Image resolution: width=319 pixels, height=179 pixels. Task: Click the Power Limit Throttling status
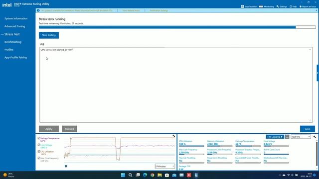(209, 161)
